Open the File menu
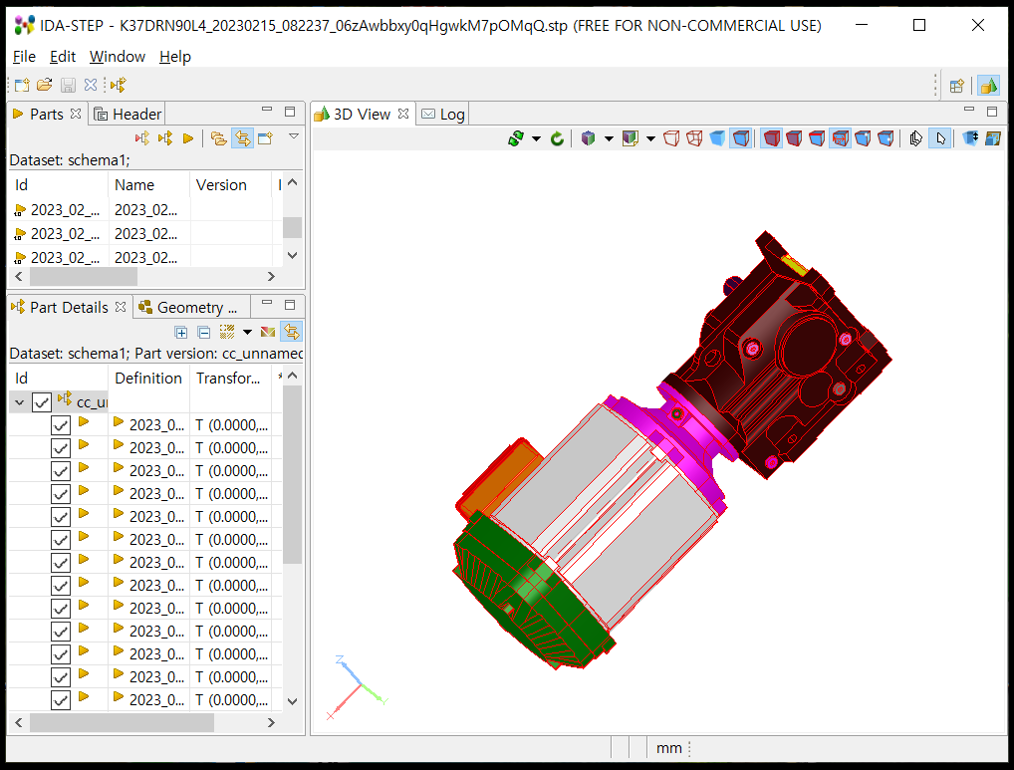The width and height of the screenshot is (1014, 770). pos(24,57)
